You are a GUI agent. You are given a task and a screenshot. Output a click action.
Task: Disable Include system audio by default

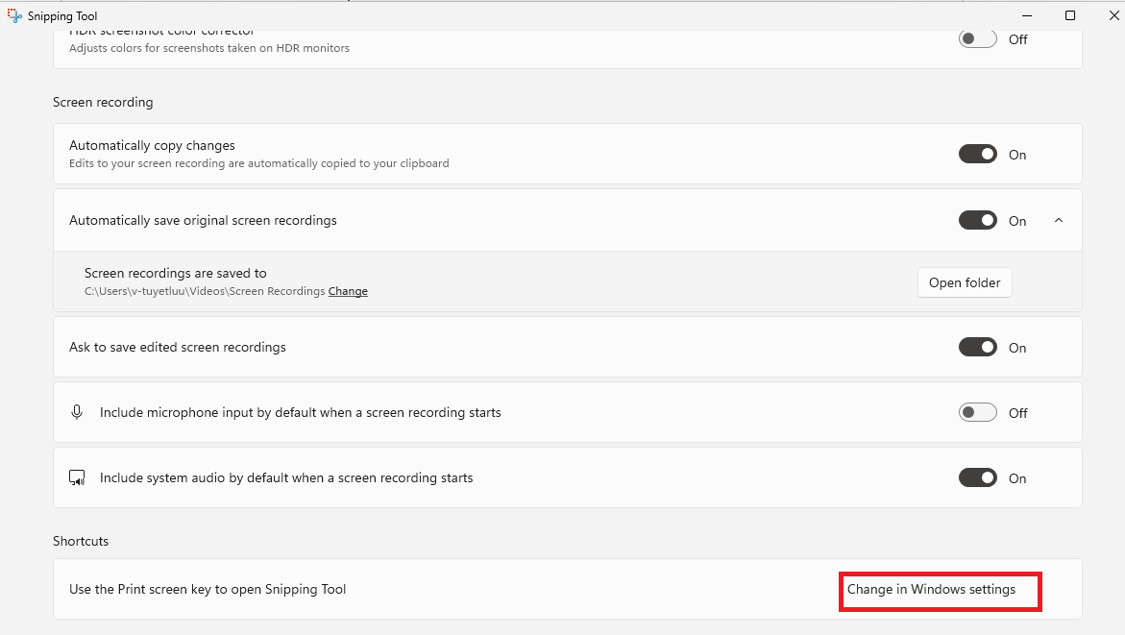click(x=977, y=476)
